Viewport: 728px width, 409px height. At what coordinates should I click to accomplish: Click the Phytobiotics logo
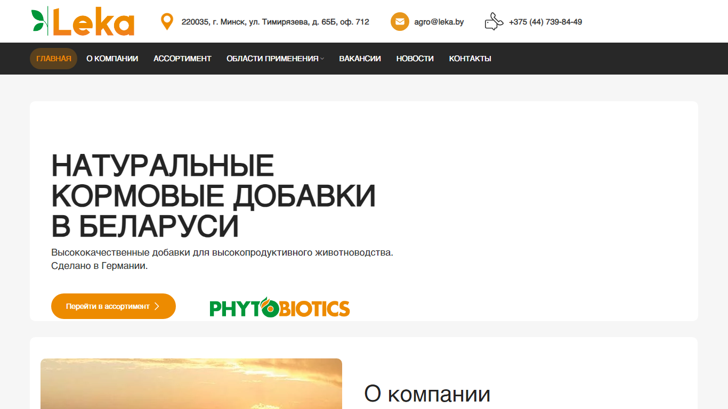(280, 308)
